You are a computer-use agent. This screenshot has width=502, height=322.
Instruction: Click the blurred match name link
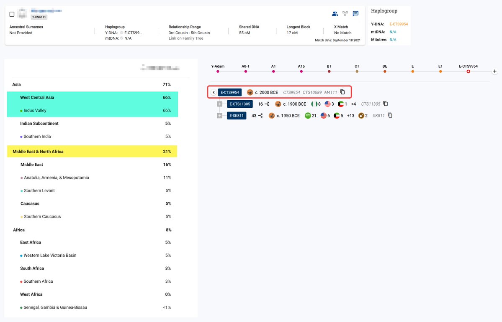pyautogui.click(x=46, y=11)
